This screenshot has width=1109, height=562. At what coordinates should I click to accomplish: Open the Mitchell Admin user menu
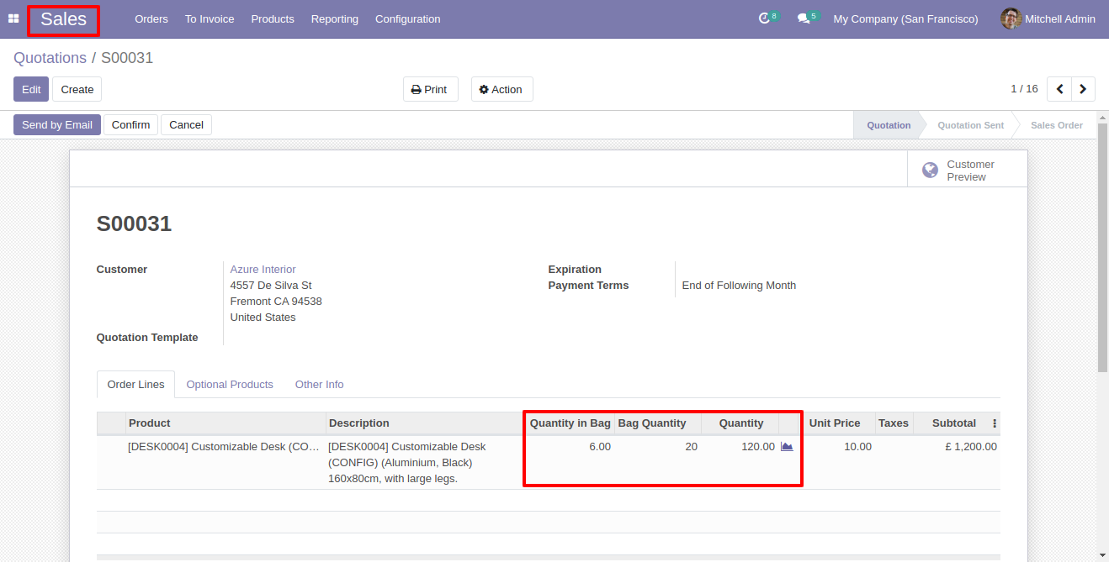click(x=1048, y=18)
